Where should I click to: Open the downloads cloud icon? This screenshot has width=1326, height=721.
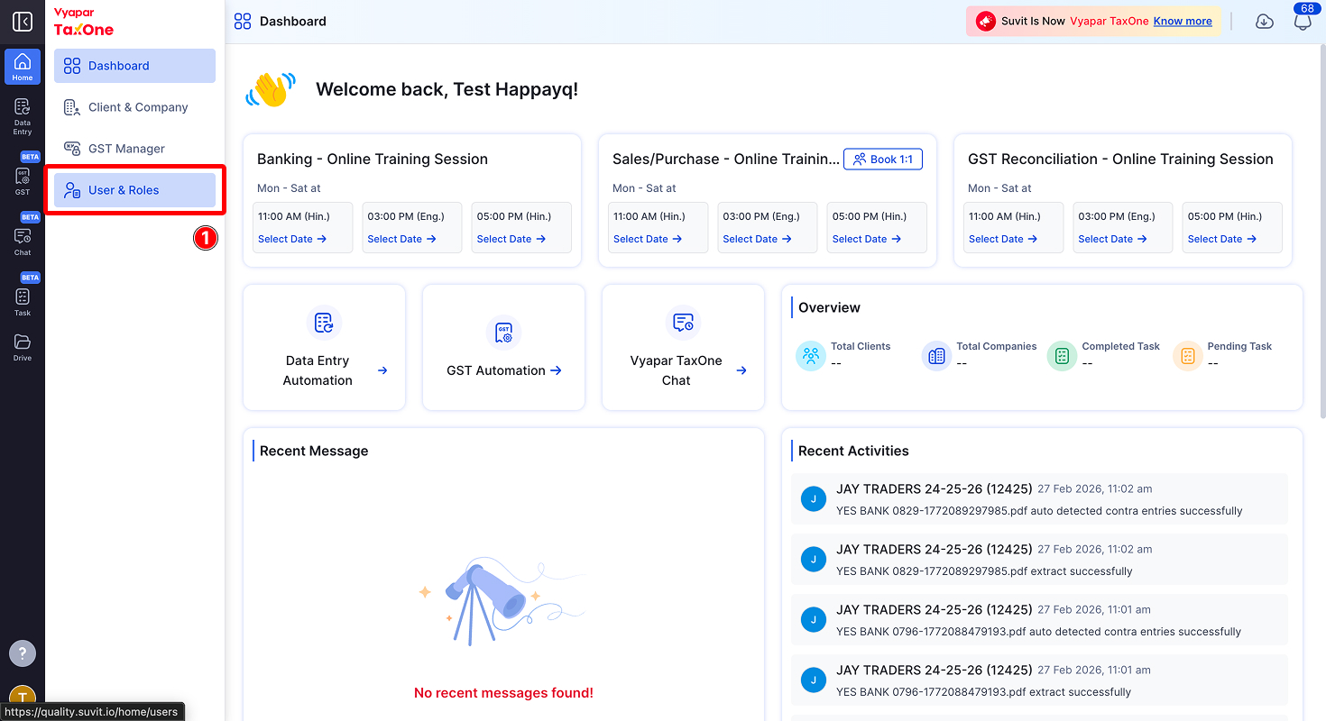tap(1265, 22)
